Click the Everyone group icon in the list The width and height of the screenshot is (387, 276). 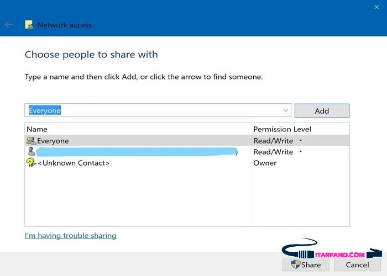tap(31, 141)
